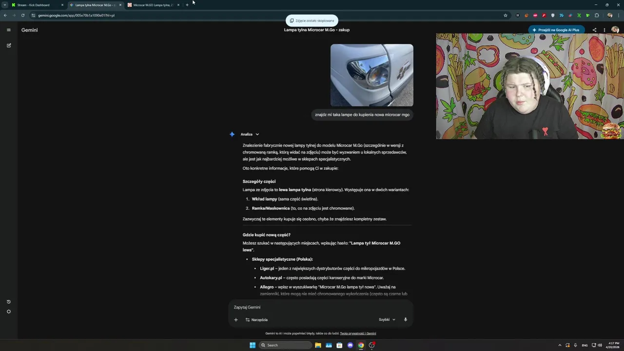624x351 pixels.
Task: Click the Szczegóły części heading
Action: [x=259, y=181]
